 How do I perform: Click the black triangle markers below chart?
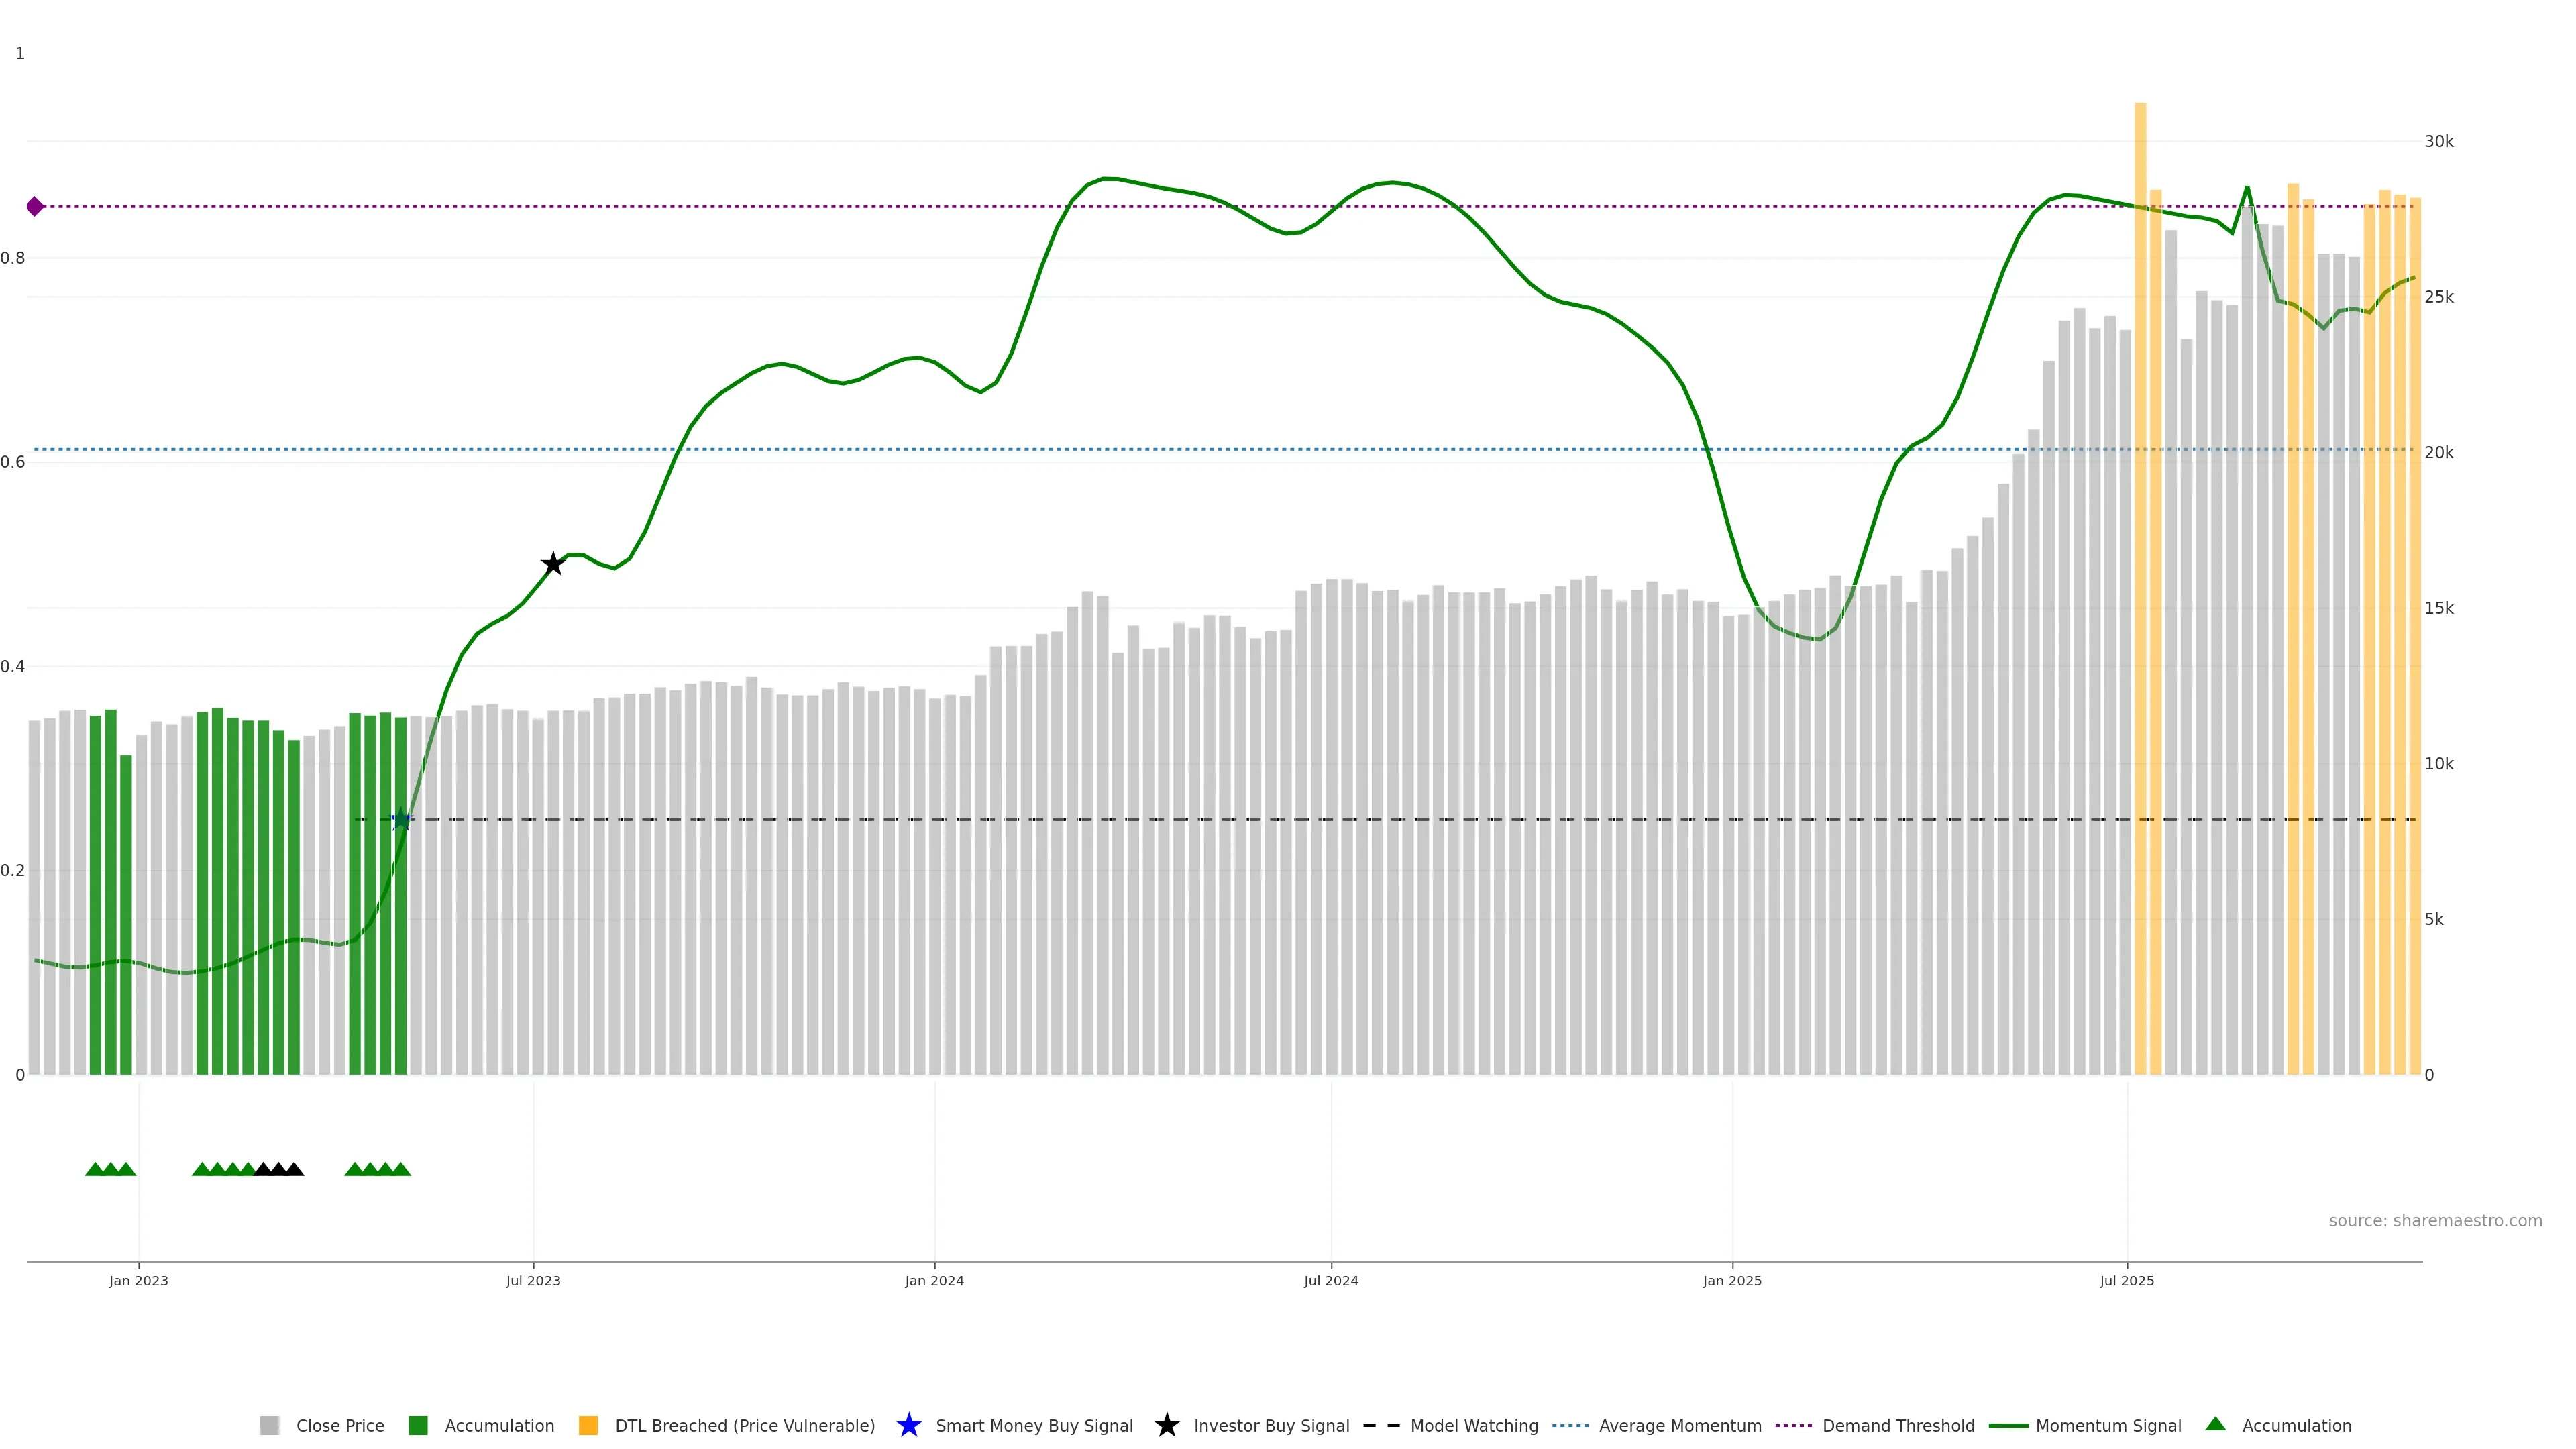pyautogui.click(x=278, y=1169)
